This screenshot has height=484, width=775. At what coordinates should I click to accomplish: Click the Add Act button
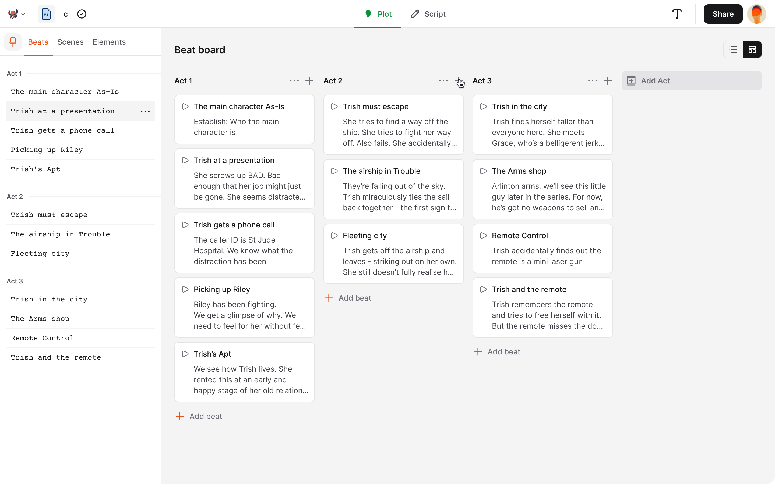(691, 81)
